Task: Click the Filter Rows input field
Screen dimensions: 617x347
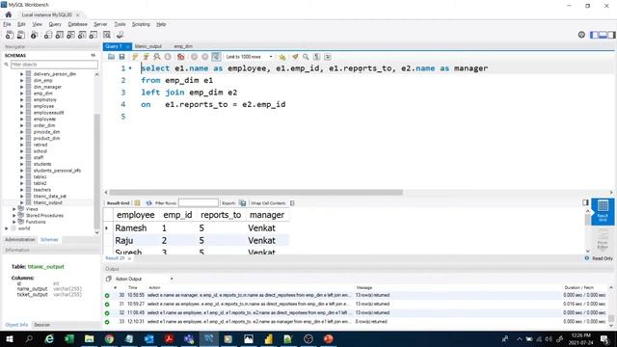Action: click(x=199, y=203)
